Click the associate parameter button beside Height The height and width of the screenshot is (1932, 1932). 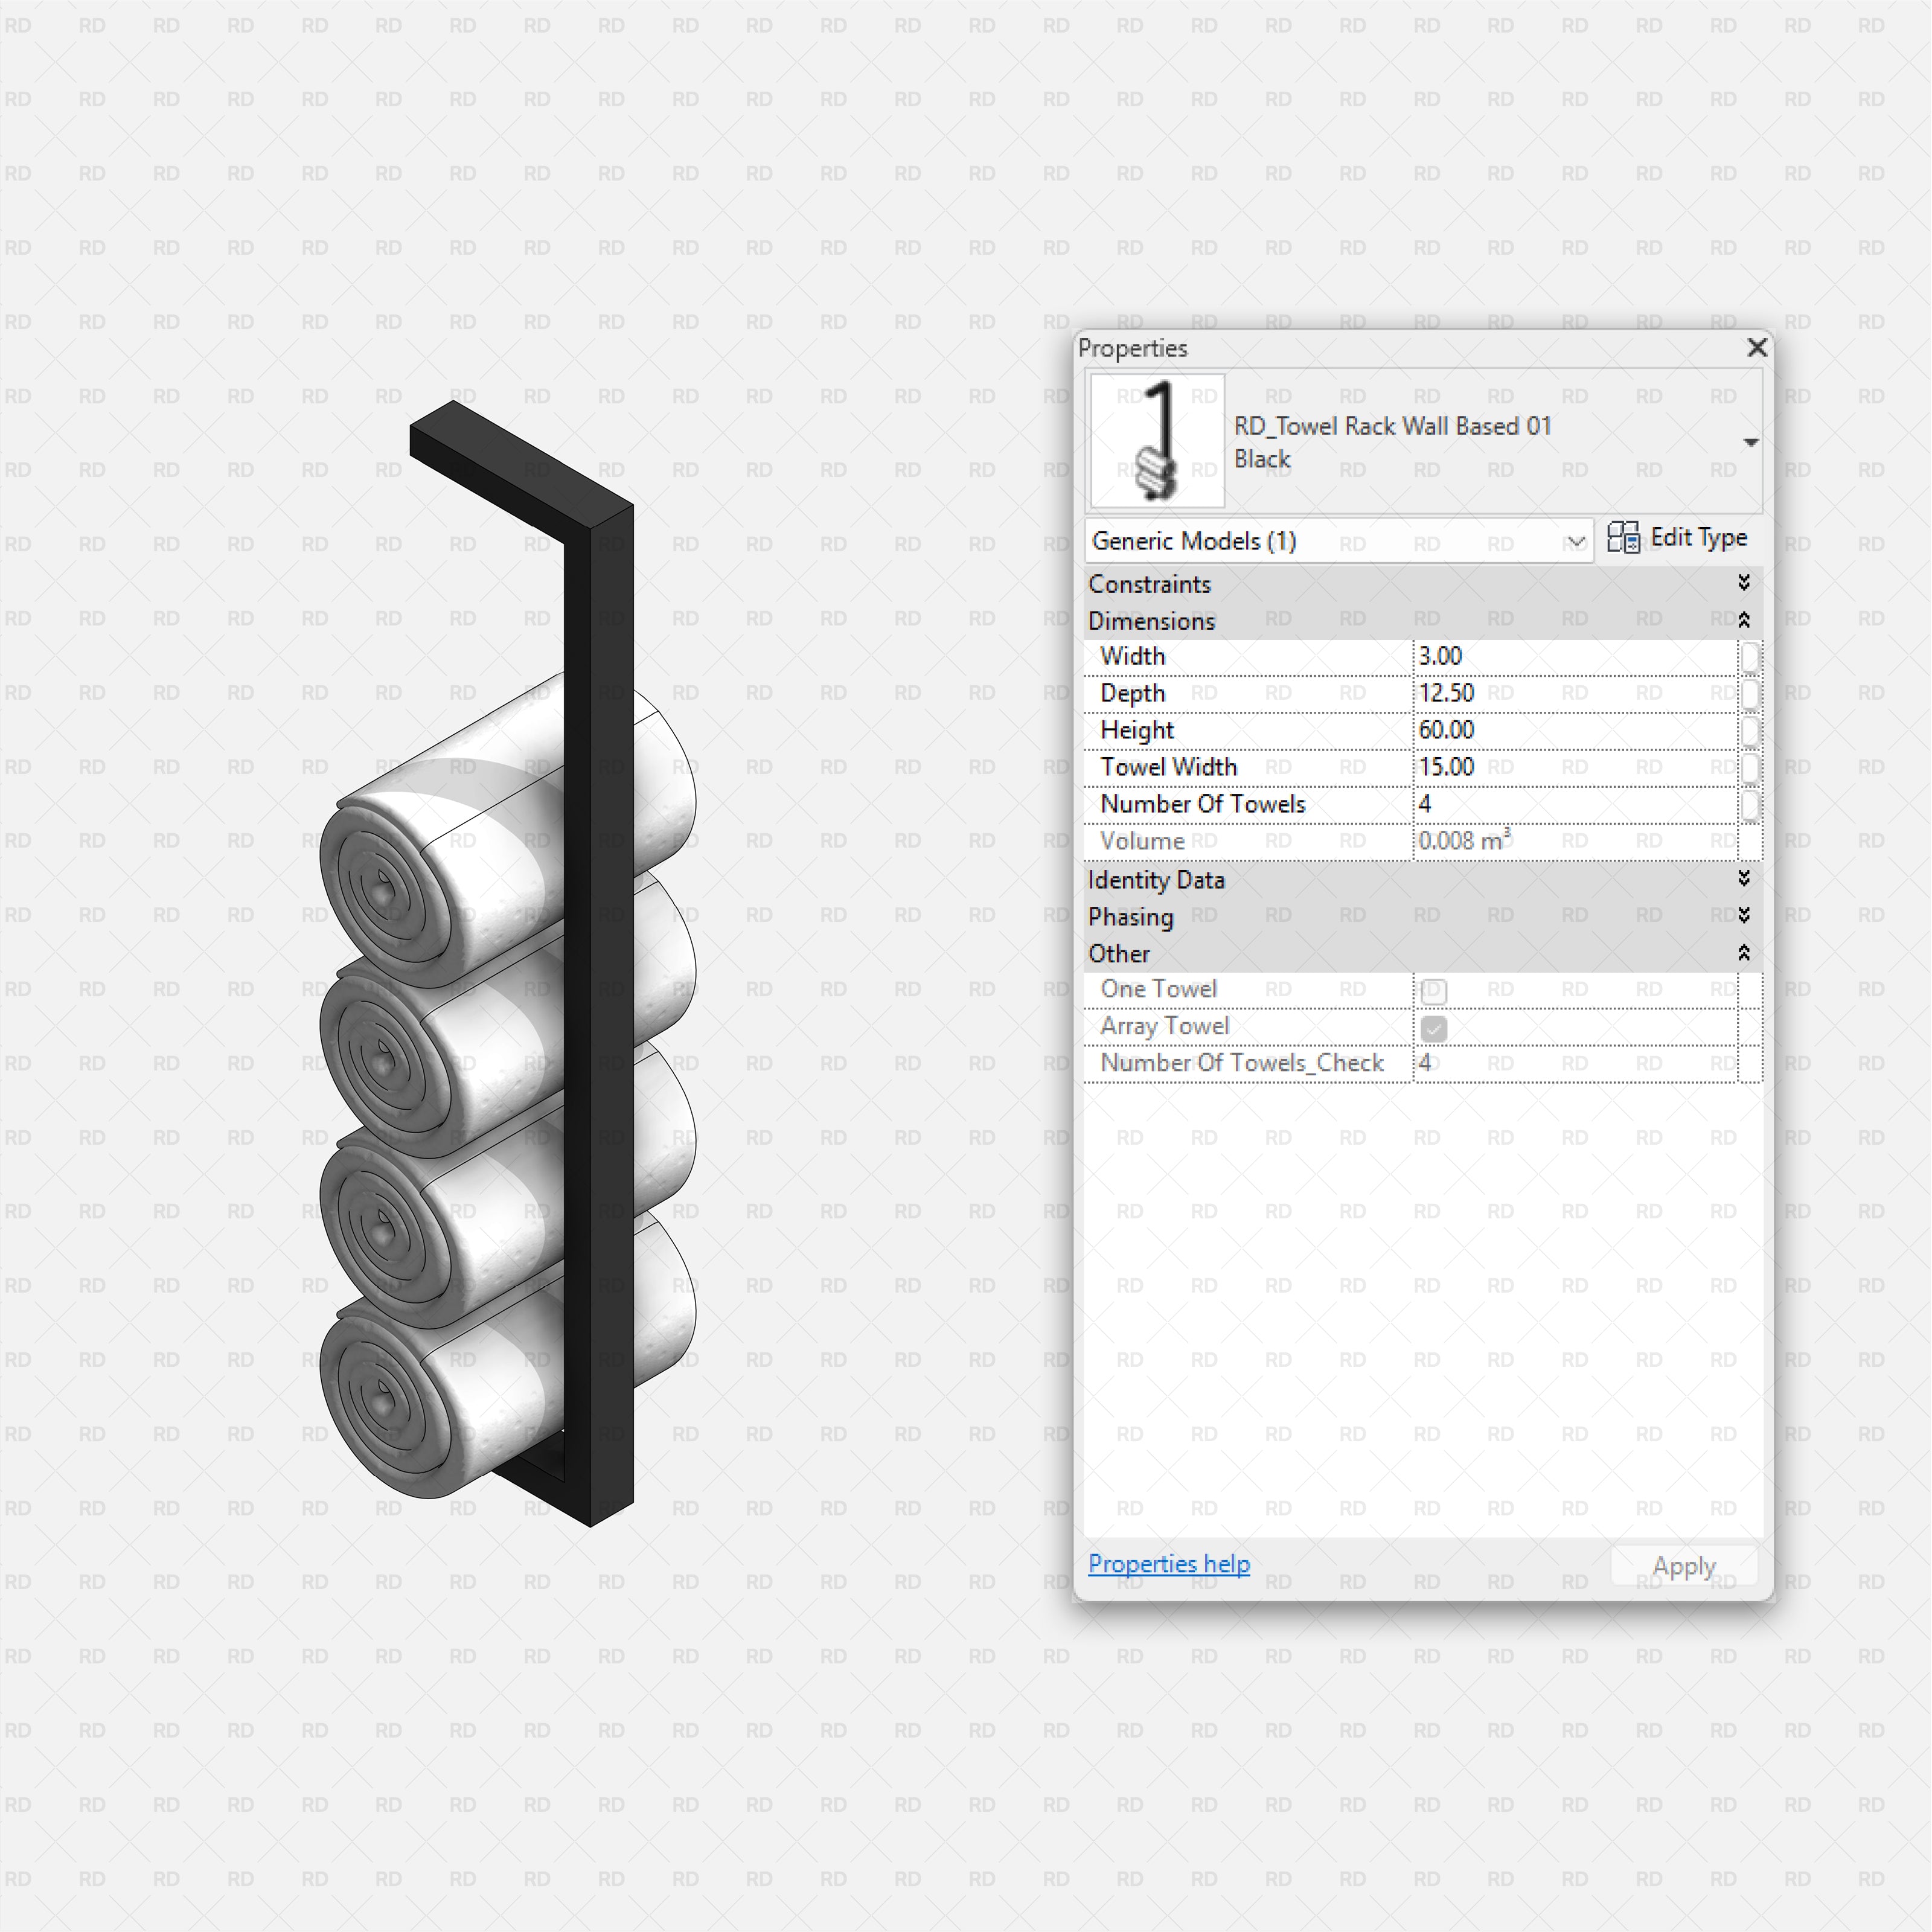[x=1751, y=730]
